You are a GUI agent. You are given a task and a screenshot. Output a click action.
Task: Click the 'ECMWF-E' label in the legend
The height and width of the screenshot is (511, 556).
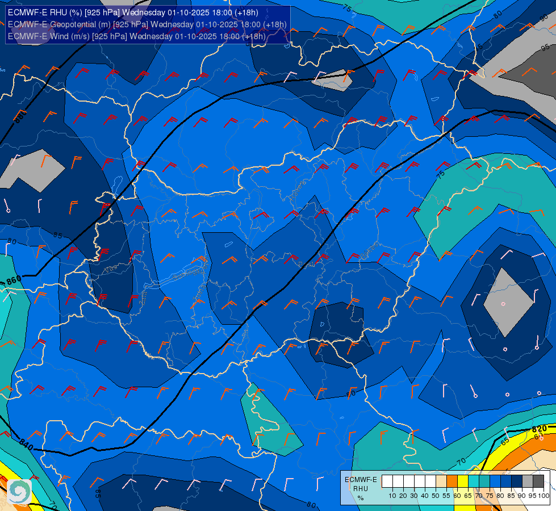(361, 480)
